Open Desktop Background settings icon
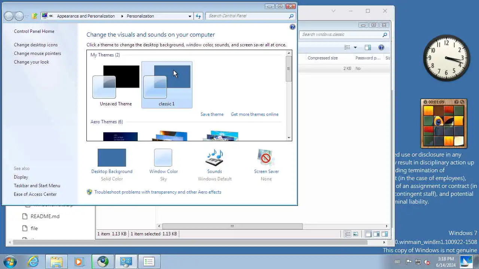The height and width of the screenshot is (269, 479). point(112,157)
